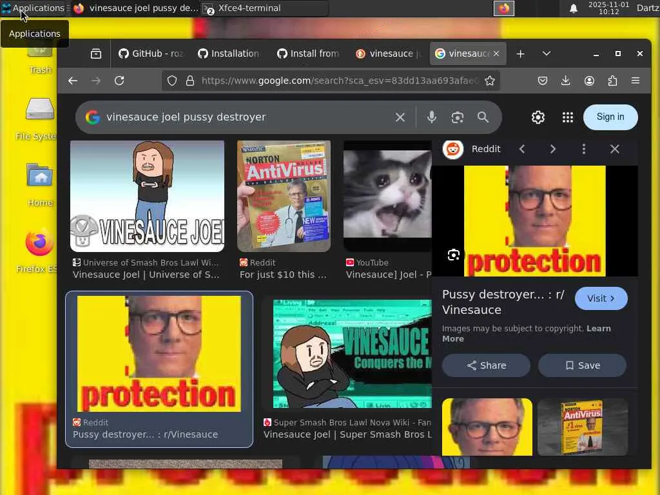Save the previewed image

[582, 365]
